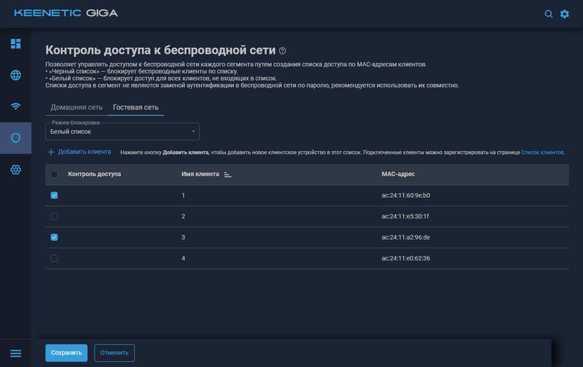Click the KEENETIC GIGA logo

point(66,13)
